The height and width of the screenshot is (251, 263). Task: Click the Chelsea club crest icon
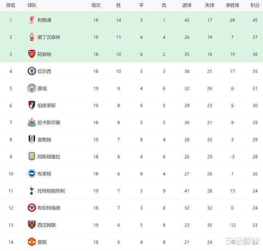tap(32, 71)
